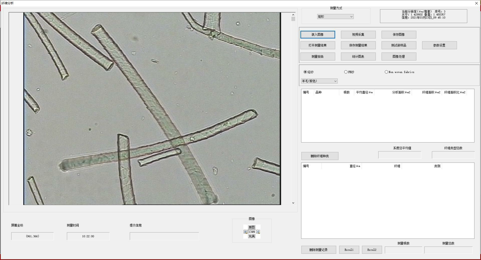Click the 品种 column header
The width and height of the screenshot is (481, 260).
pyautogui.click(x=326, y=92)
